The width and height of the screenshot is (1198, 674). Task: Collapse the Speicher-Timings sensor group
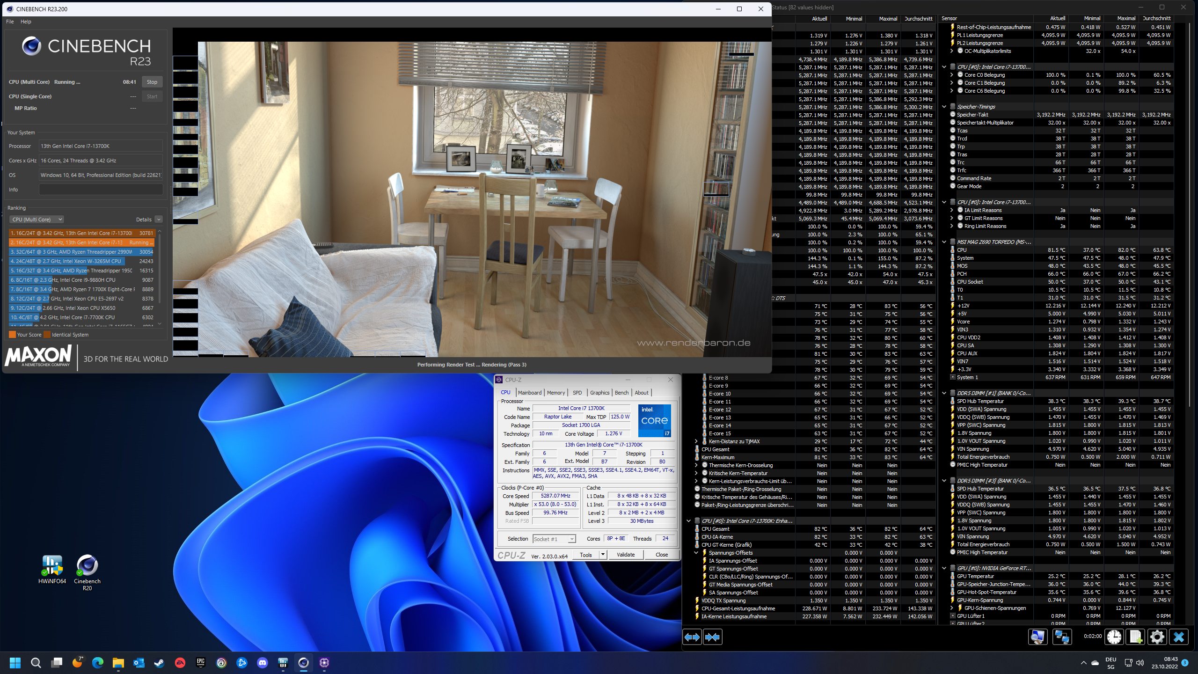tap(944, 107)
